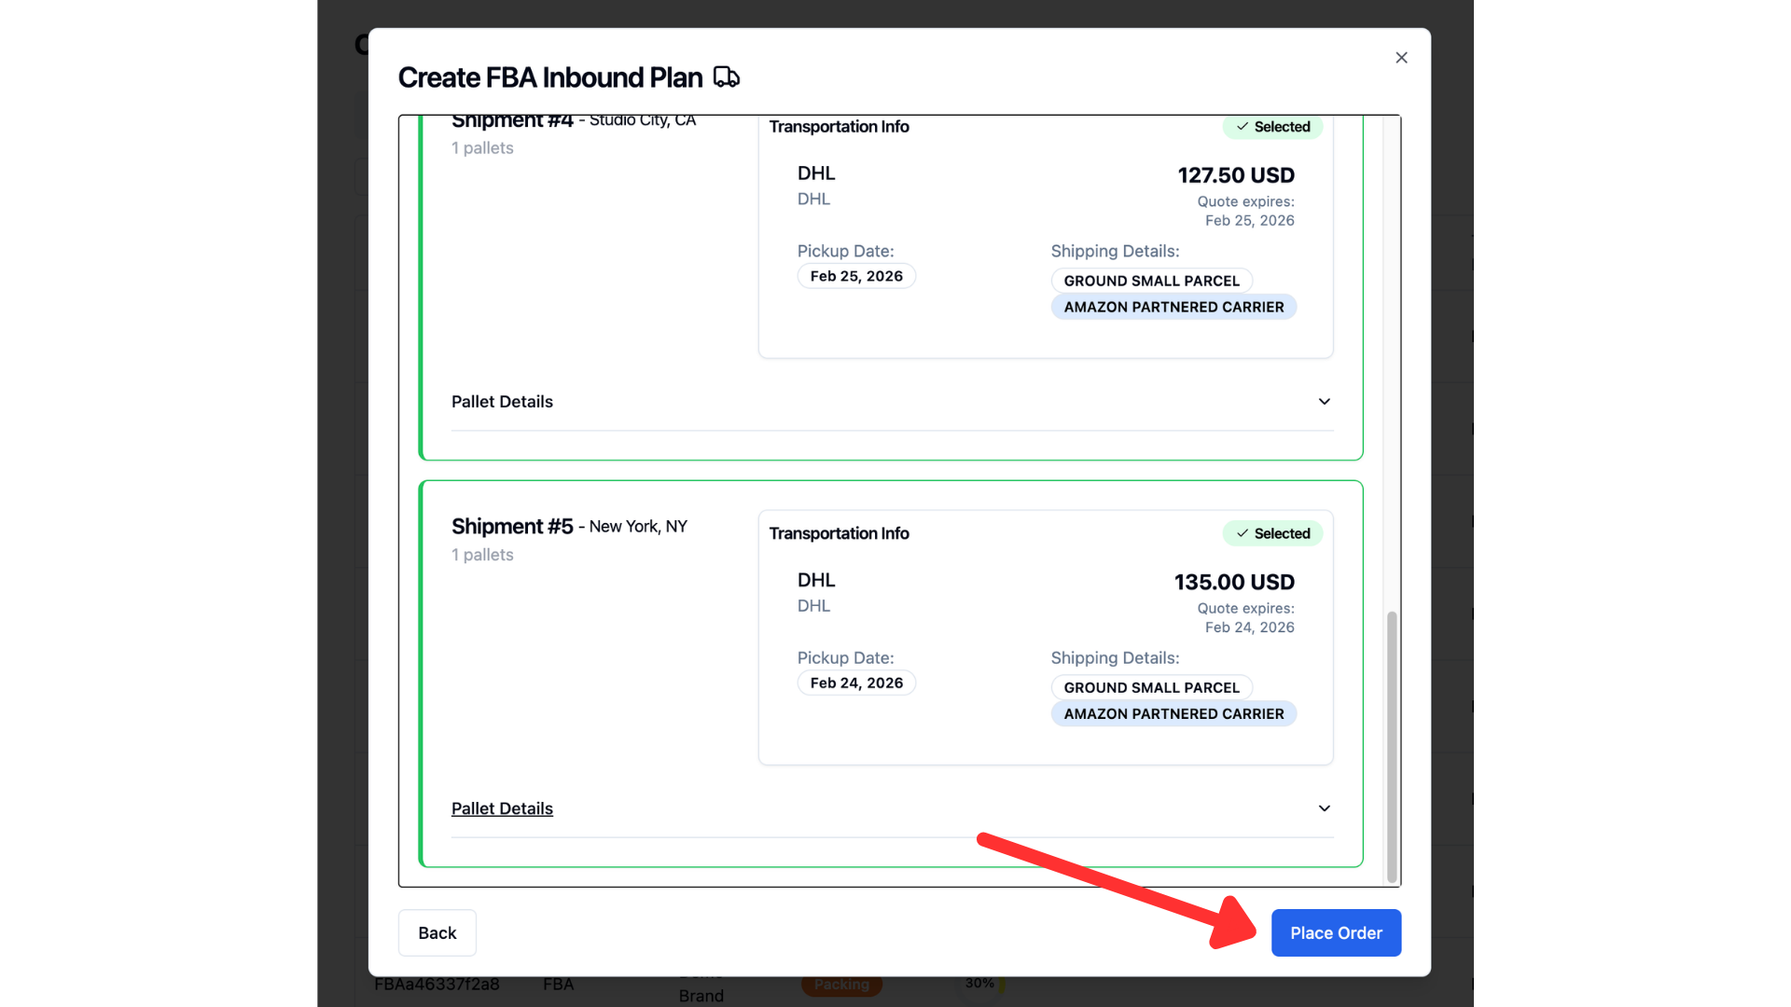Image resolution: width=1791 pixels, height=1007 pixels.
Task: Click the orange Packing status badge
Action: [841, 985]
